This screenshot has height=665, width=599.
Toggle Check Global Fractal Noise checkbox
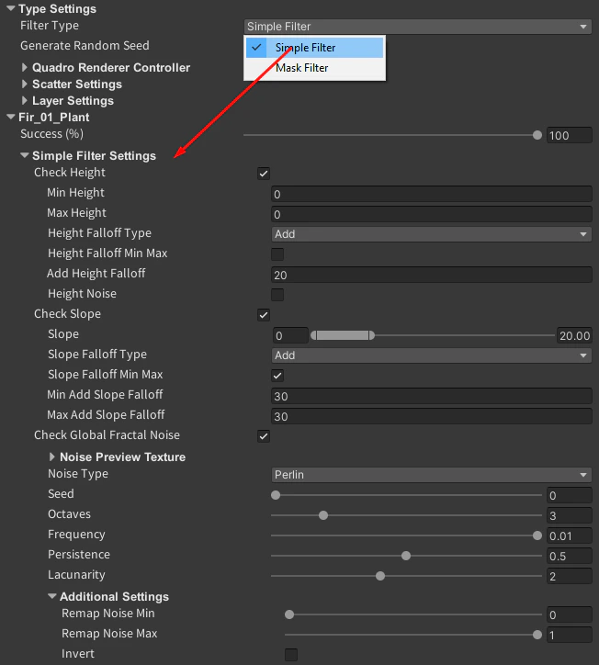264,436
